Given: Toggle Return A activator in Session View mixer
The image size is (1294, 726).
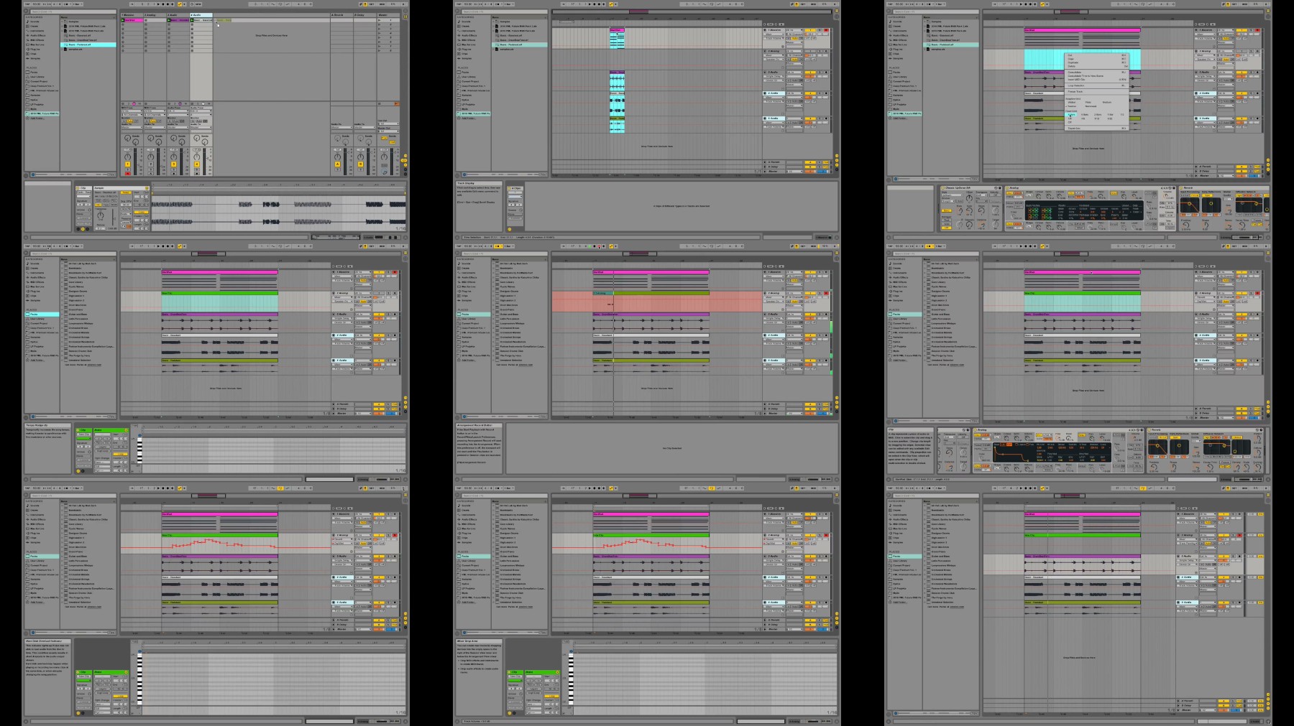Looking at the screenshot, I should 337,164.
